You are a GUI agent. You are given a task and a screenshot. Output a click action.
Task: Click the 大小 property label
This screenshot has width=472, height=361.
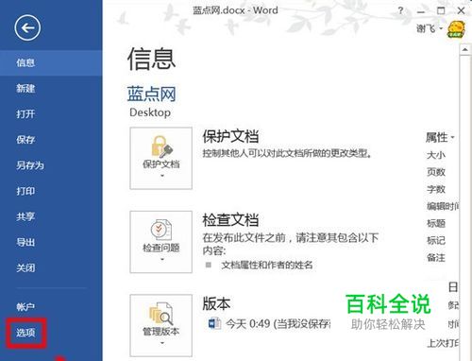pos(436,155)
